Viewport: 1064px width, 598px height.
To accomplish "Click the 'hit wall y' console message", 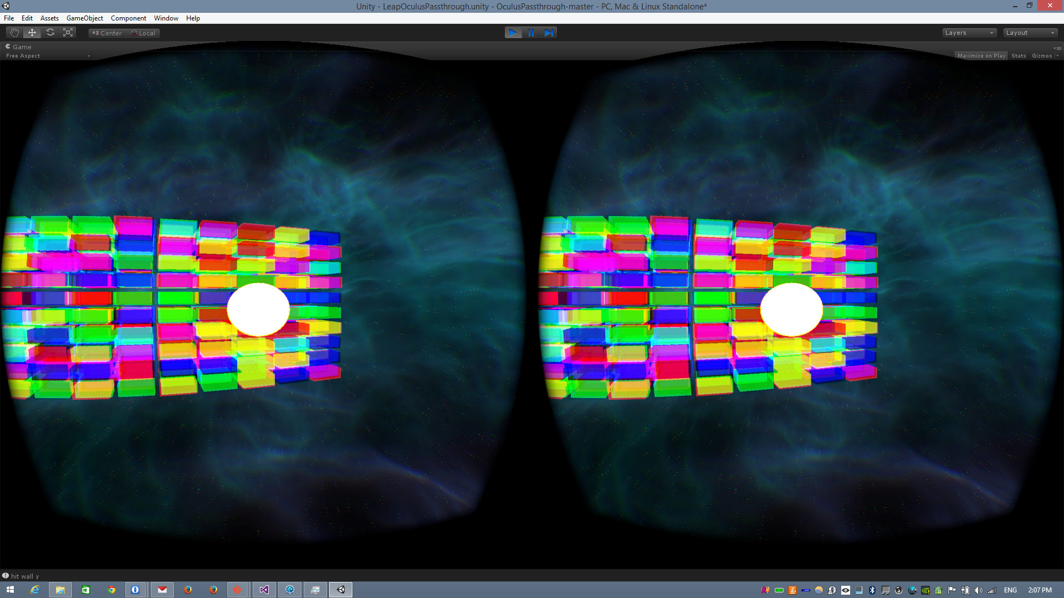I will 25,576.
